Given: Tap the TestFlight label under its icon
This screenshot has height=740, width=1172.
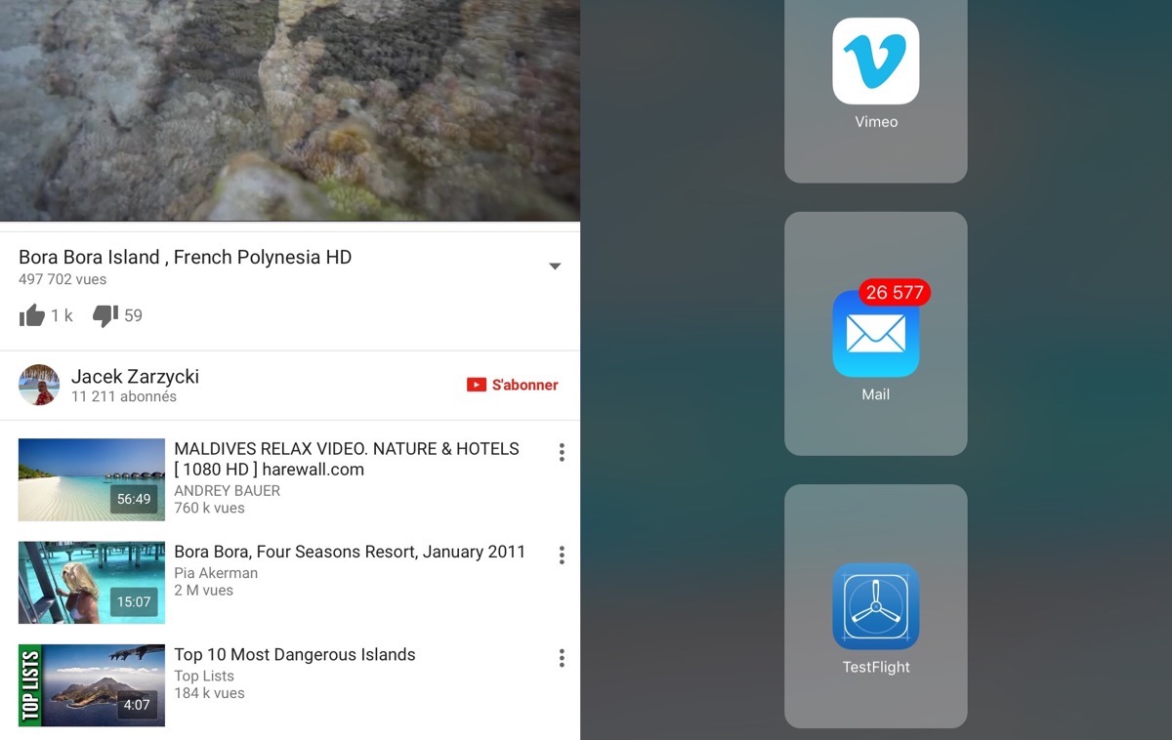Looking at the screenshot, I should click(x=876, y=668).
